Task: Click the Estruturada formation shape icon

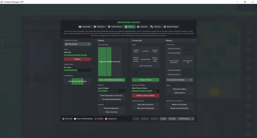Action: coord(66,44)
